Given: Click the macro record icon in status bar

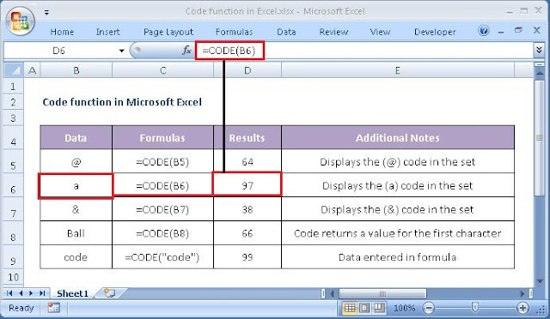Looking at the screenshot, I should 53,308.
